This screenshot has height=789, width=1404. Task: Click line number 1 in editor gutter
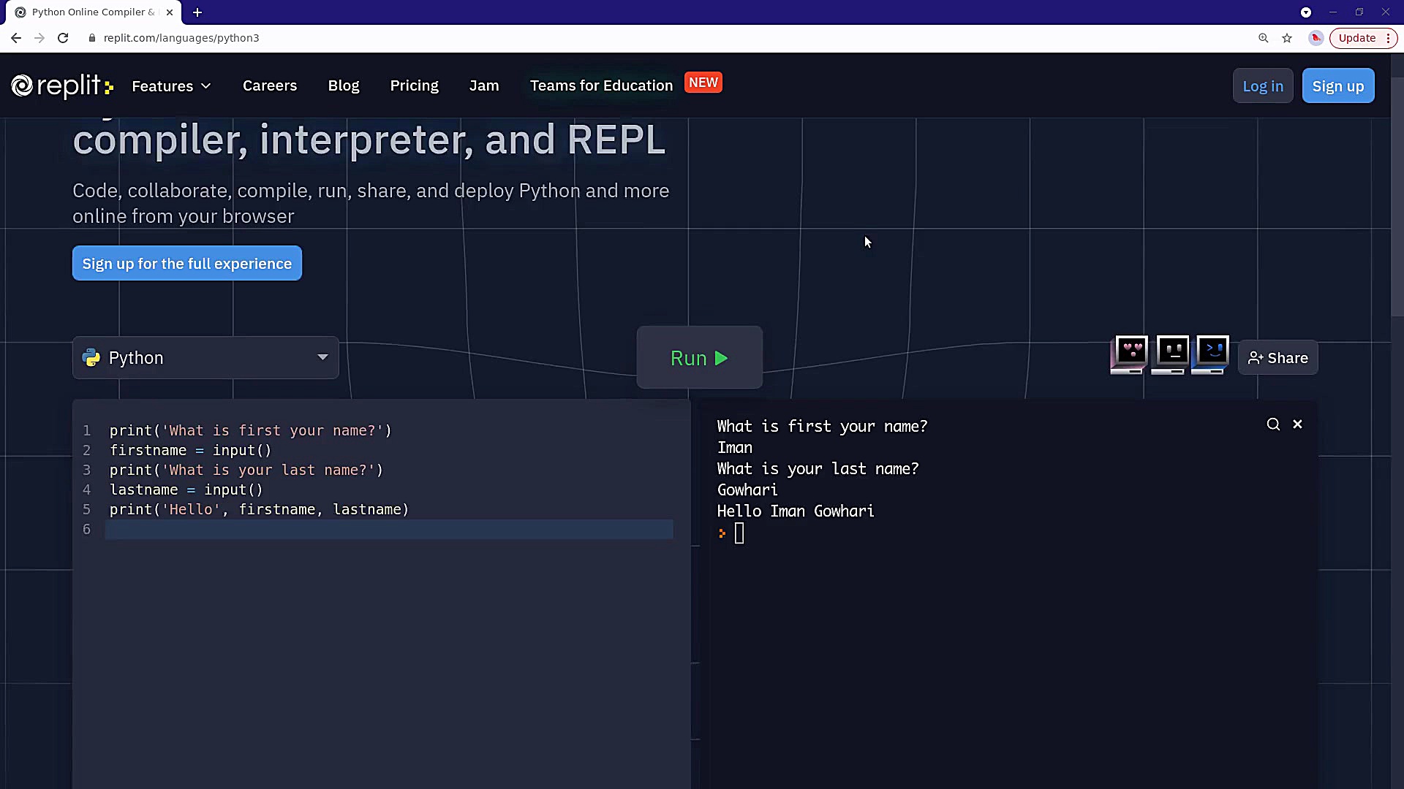pos(86,430)
